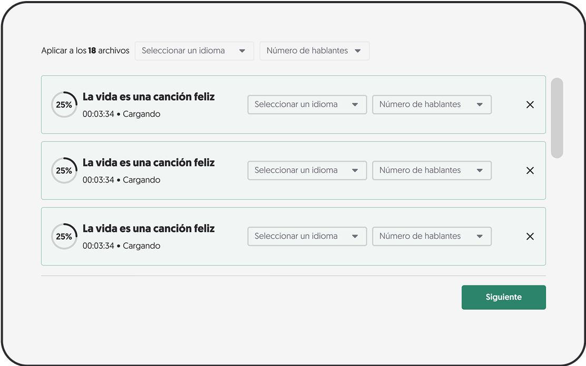Viewport: 586px width, 366px height.
Task: Select 'Número de hablantes' on the third file
Action: [x=432, y=236]
